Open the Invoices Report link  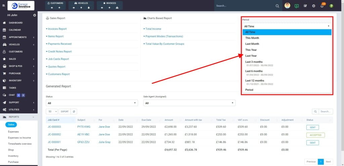point(57,29)
